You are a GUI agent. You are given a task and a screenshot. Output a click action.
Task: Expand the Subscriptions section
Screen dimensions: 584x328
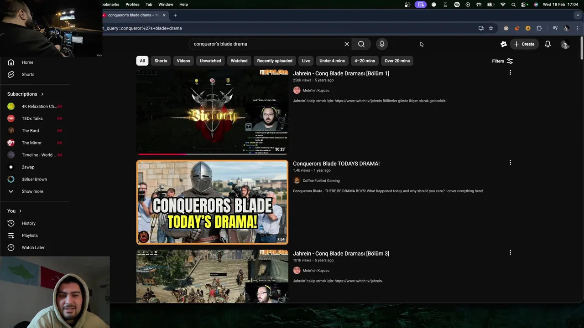(26, 94)
